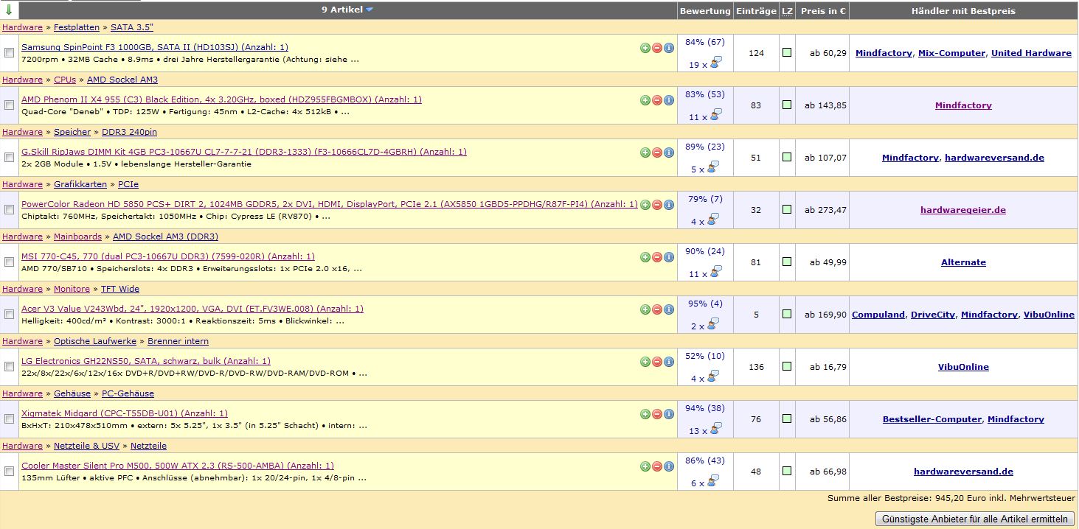This screenshot has width=1079, height=529.
Task: Click plus icon for MSI 770-C45 mainboard
Action: (645, 257)
